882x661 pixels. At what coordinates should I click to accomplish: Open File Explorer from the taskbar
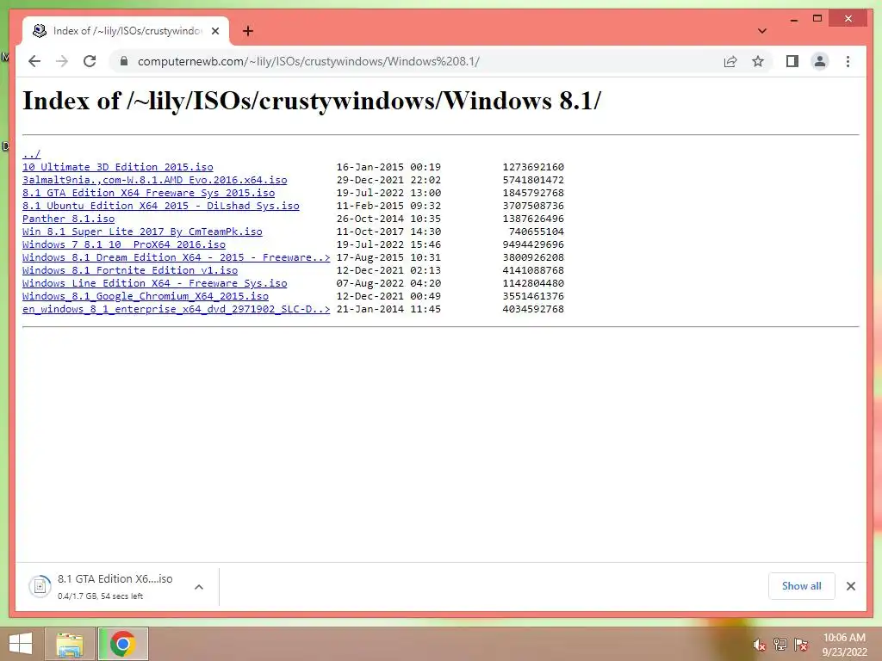(70, 644)
